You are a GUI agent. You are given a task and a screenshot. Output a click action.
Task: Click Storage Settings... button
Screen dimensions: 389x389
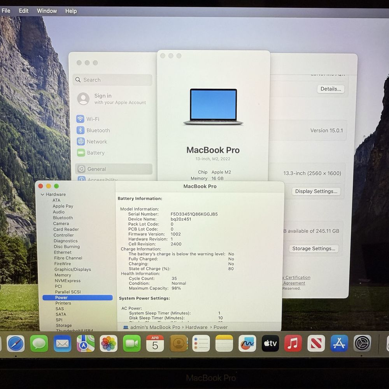314,249
